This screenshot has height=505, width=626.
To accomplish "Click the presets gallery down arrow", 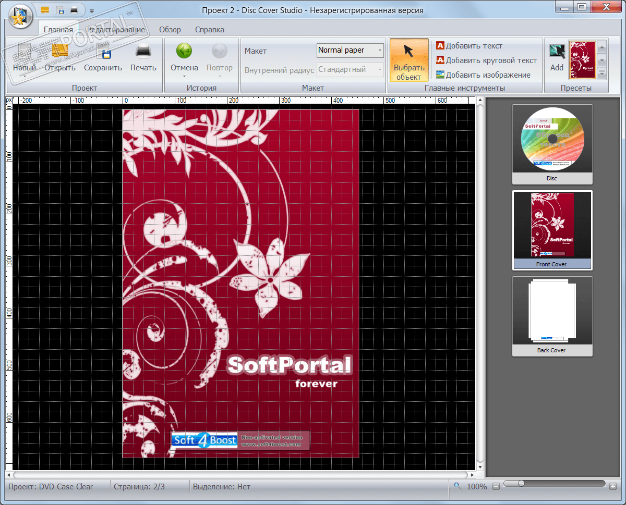I will [603, 60].
